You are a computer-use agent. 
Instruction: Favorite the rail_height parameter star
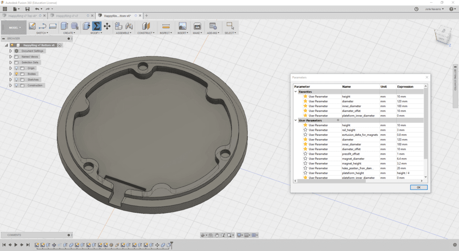(x=305, y=130)
